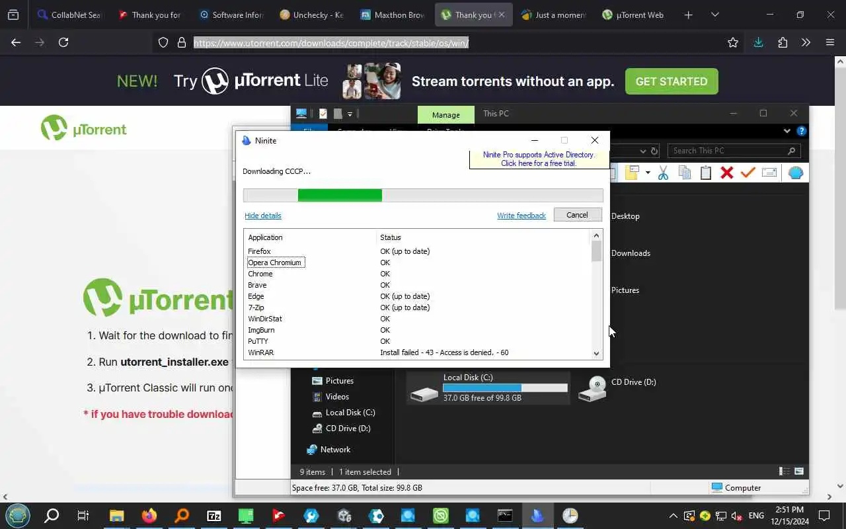The height and width of the screenshot is (529, 846).
Task: Click the Firefox bookmark star icon
Action: pos(733,42)
